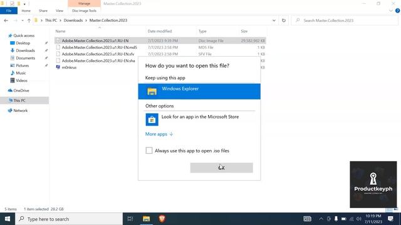Open Downloads in the navigation pane
Image resolution: width=401 pixels, height=225 pixels.
click(x=25, y=51)
